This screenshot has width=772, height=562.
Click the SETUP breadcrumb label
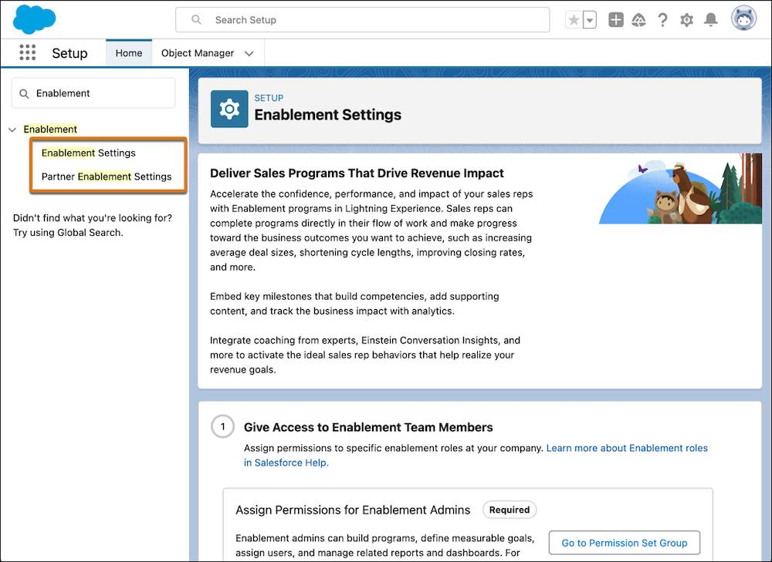pyautogui.click(x=269, y=98)
